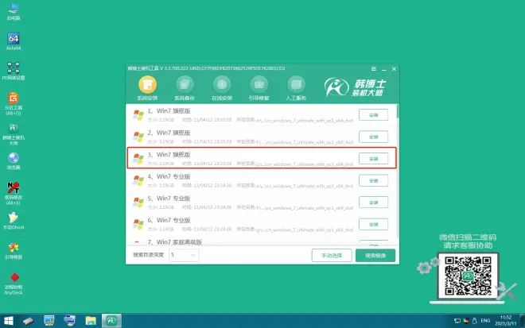
Task: Click the networked computers icon in the taskbar
Action: (x=70, y=321)
